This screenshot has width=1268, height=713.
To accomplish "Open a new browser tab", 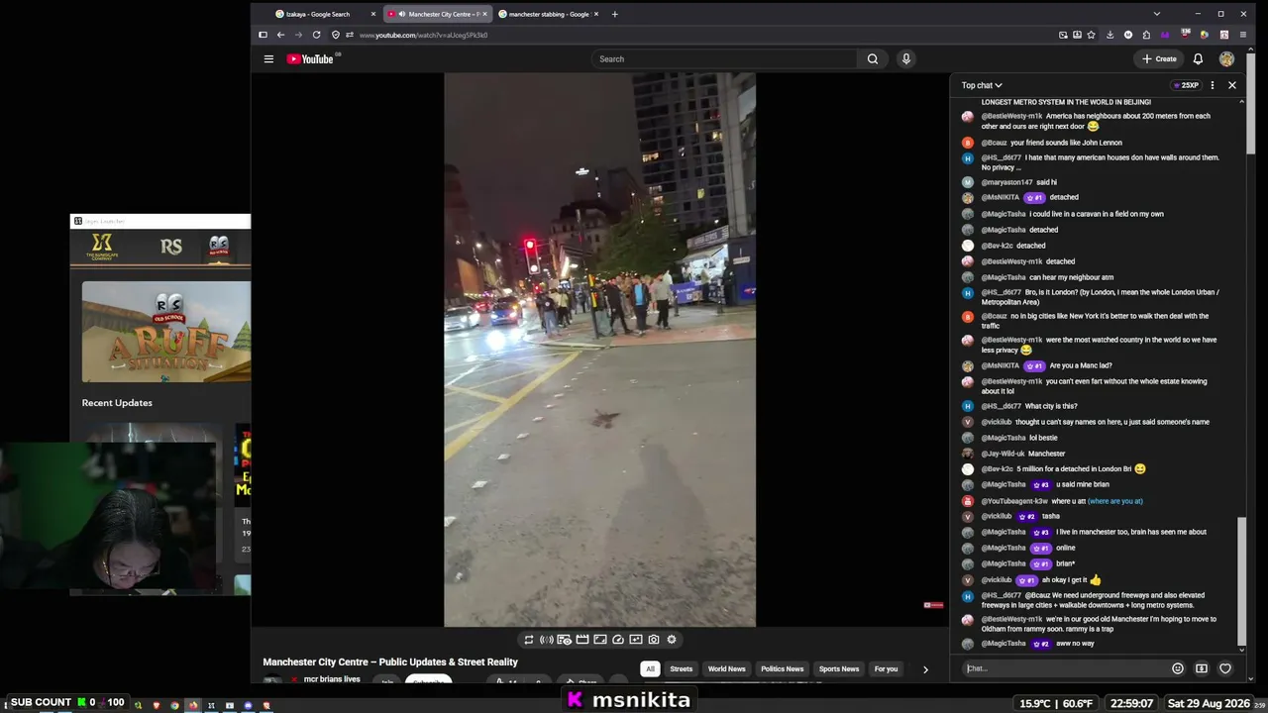I will (x=614, y=14).
